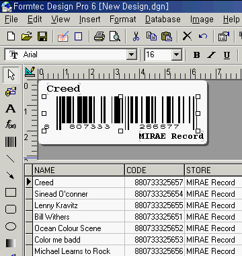Select the f(x) function tool
Image resolution: width=242 pixels, height=256 pixels.
pyautogui.click(x=11, y=124)
